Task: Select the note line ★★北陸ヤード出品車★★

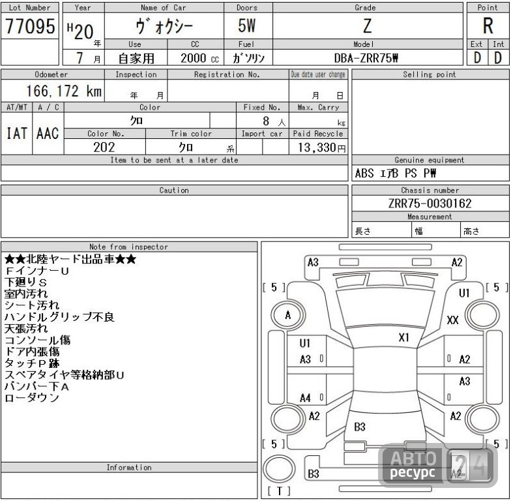Action: [x=70, y=260]
